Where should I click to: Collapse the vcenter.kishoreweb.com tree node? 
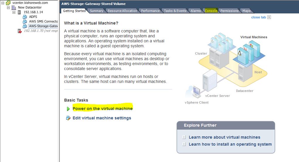[3, 3]
